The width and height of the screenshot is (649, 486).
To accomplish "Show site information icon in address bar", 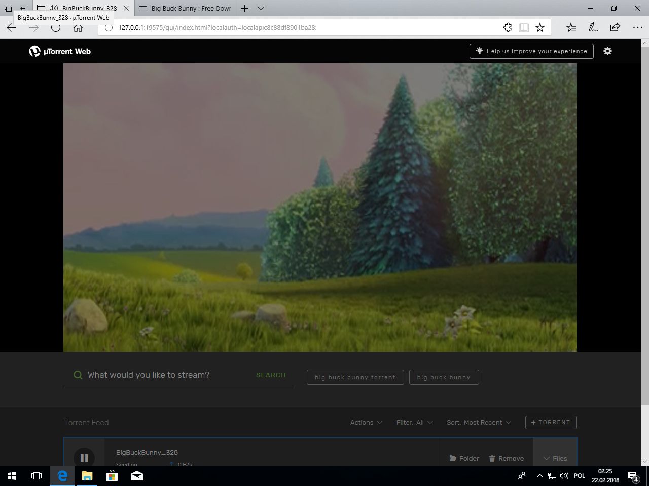I will pos(108,28).
